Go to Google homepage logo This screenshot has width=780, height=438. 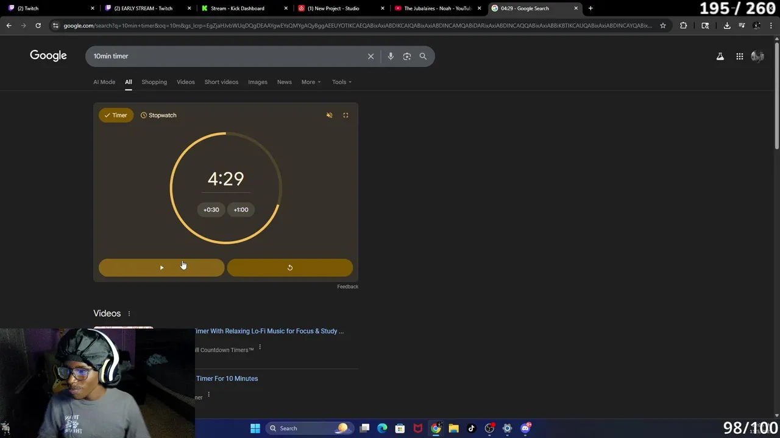tap(48, 56)
